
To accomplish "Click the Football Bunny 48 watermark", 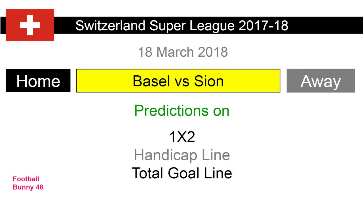I will pos(28,183).
